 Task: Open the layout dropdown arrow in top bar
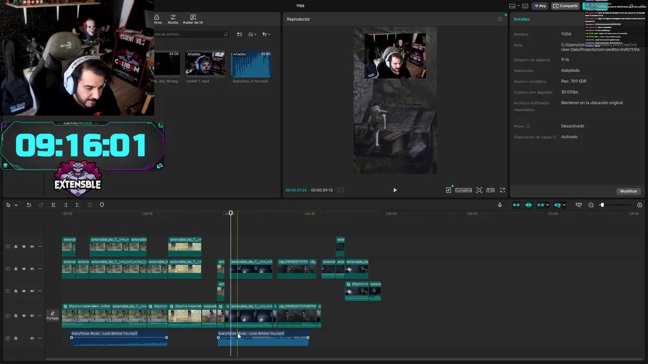pos(518,6)
